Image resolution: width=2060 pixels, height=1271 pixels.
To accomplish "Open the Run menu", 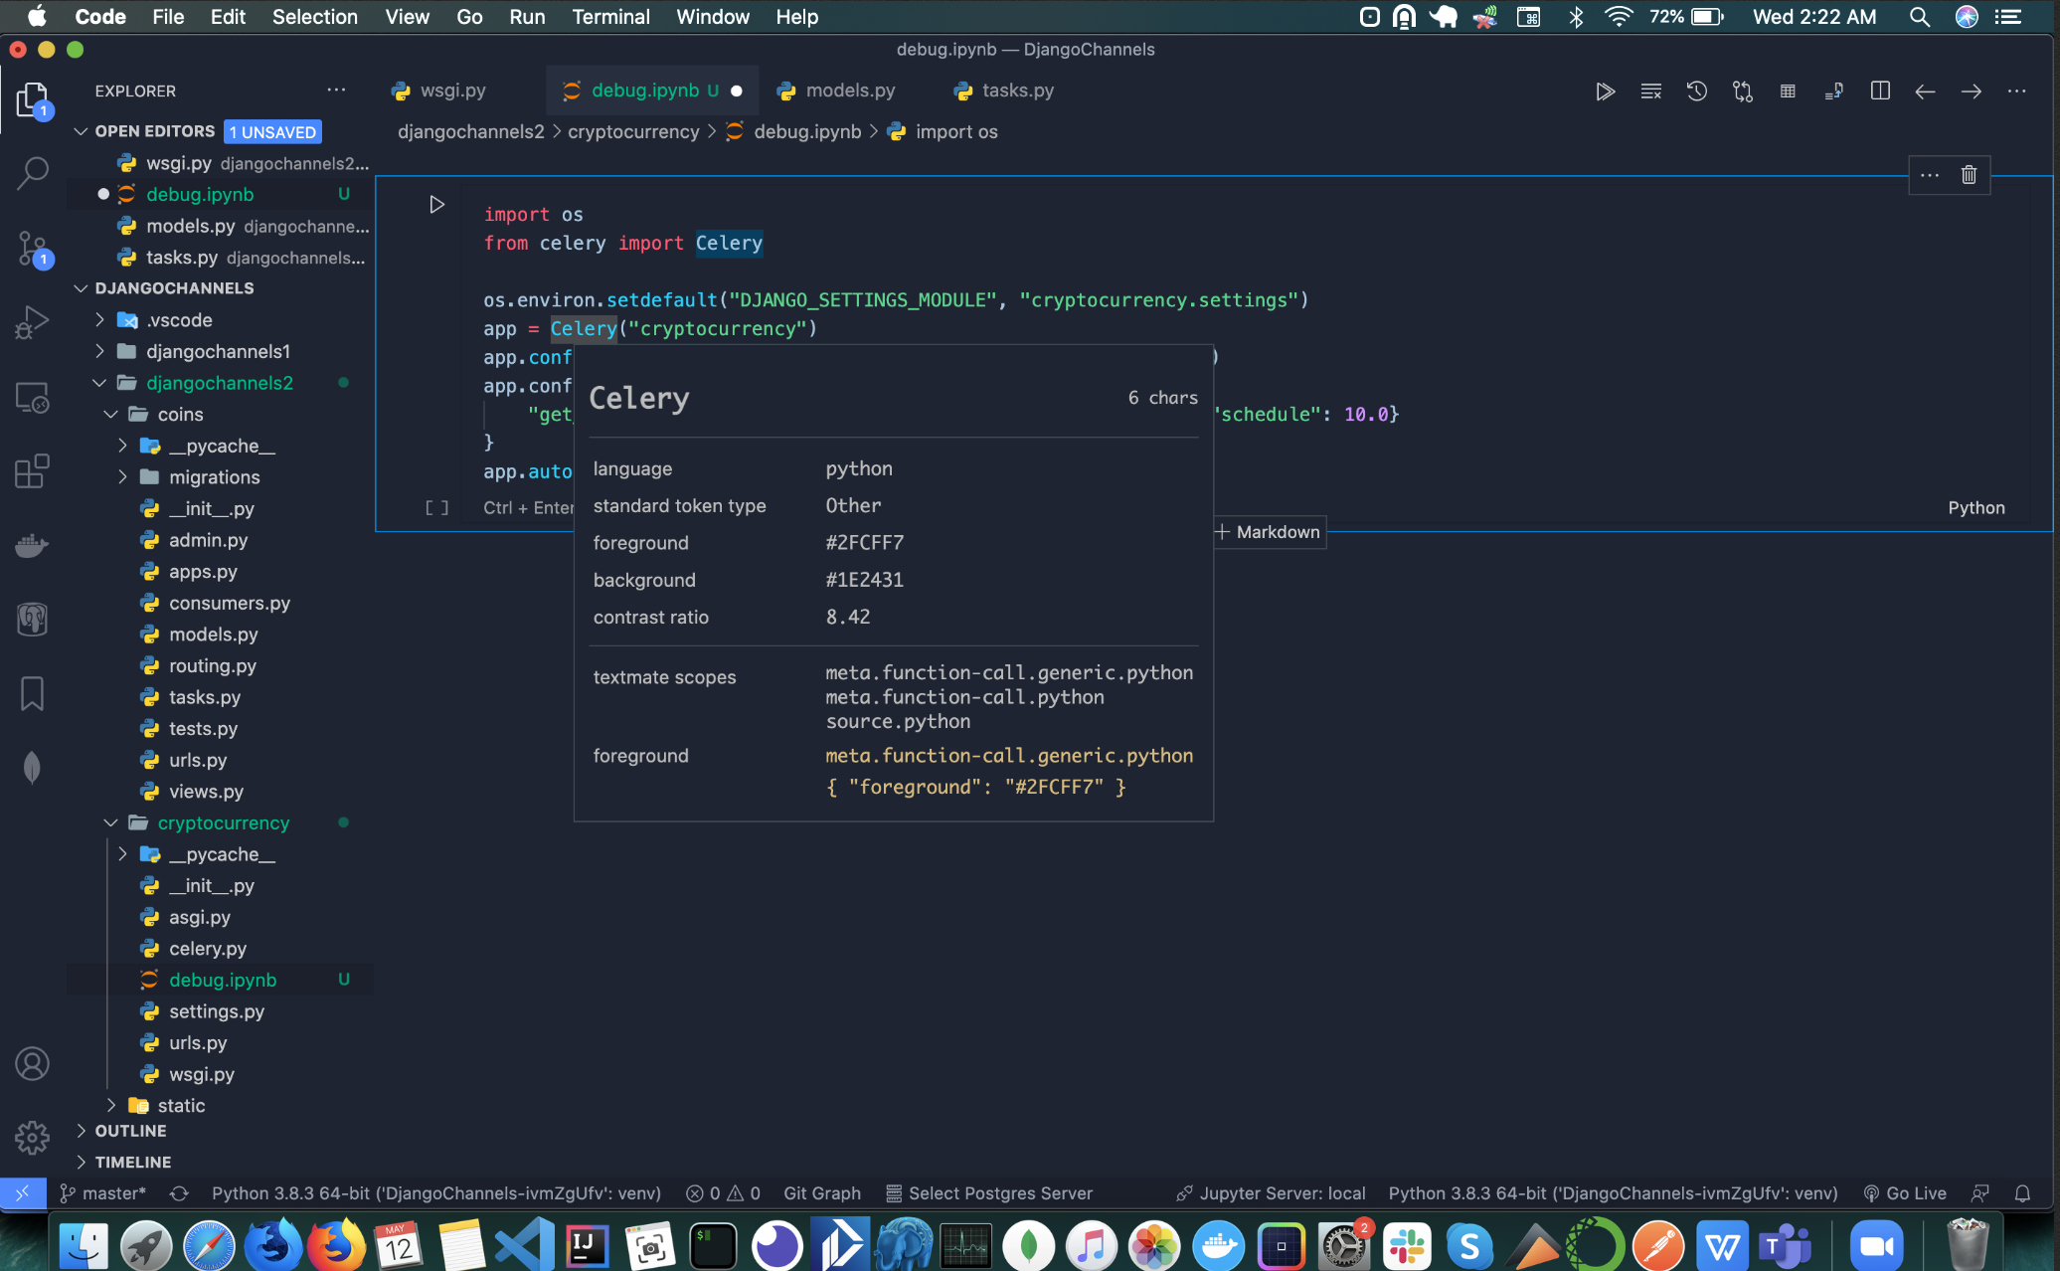I will (527, 17).
